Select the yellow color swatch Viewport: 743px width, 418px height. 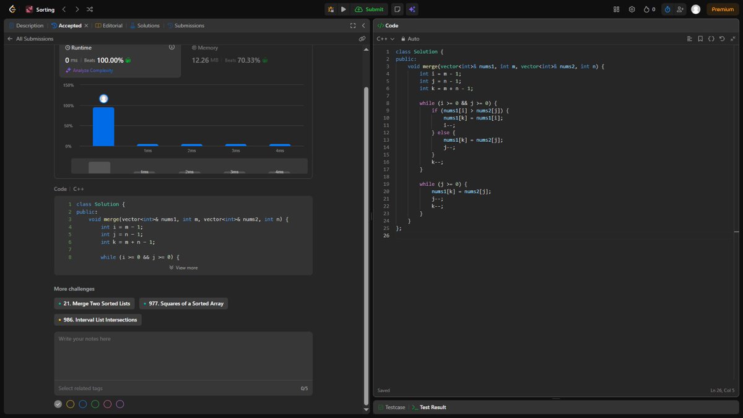(x=70, y=404)
